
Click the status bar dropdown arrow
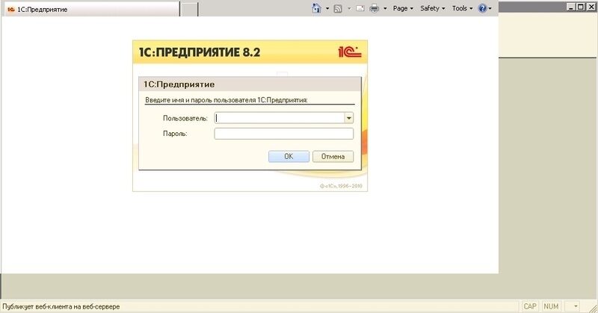(576, 306)
